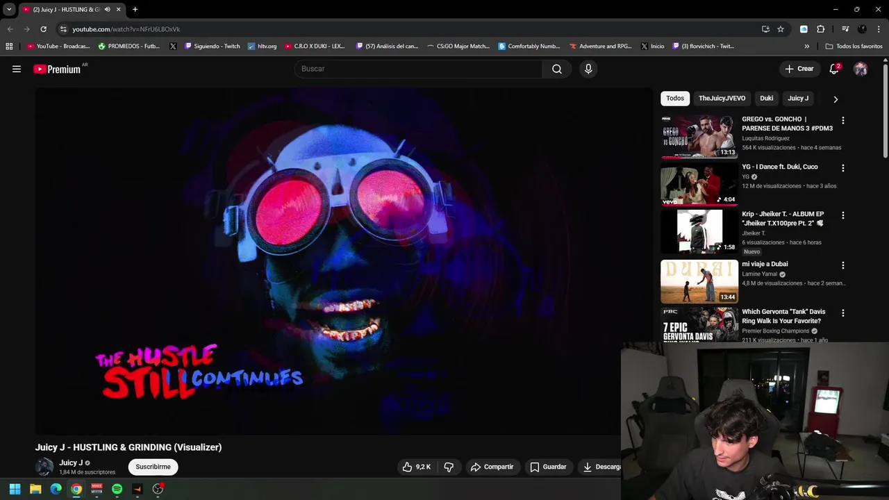
Task: Open CS:GO Major Match... bookmark
Action: click(x=458, y=47)
